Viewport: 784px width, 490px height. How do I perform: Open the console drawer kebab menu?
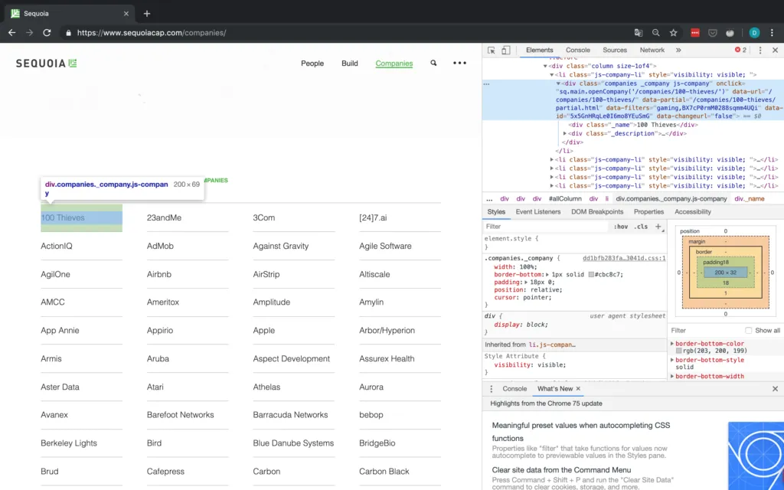tap(491, 388)
